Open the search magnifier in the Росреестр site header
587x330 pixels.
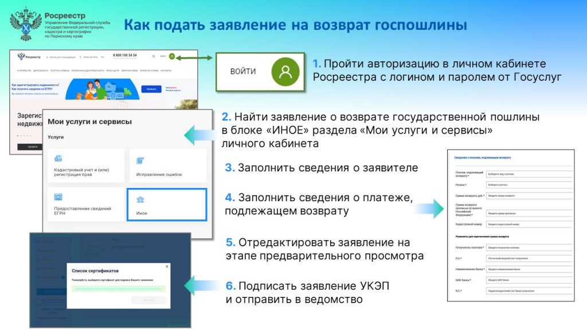(x=154, y=57)
